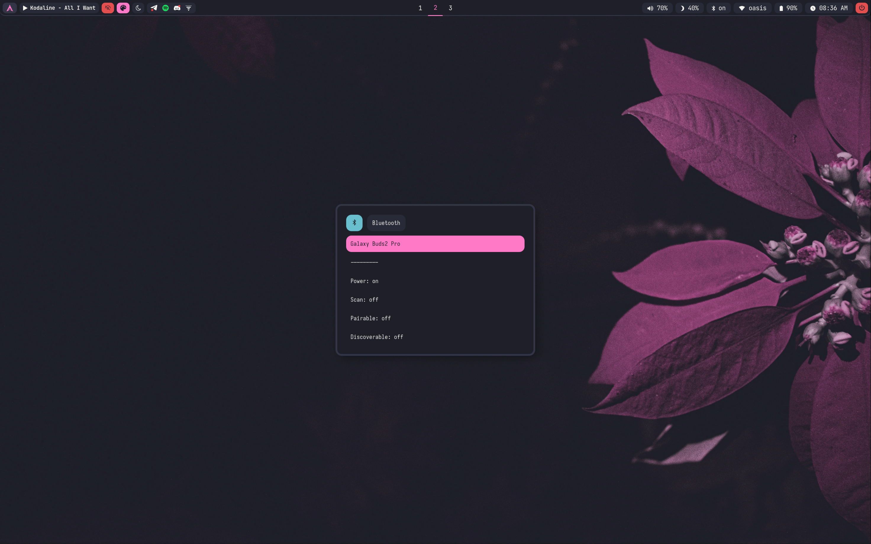Switch to workspace 1
871x544 pixels.
(x=420, y=8)
